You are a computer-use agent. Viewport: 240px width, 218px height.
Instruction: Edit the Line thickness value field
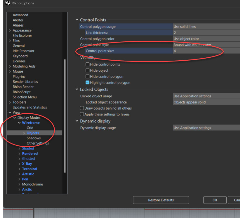206,33
